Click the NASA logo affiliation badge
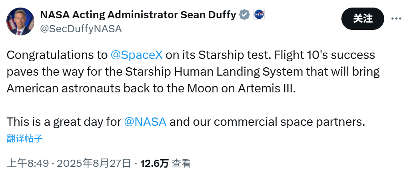The width and height of the screenshot is (401, 172). (259, 15)
